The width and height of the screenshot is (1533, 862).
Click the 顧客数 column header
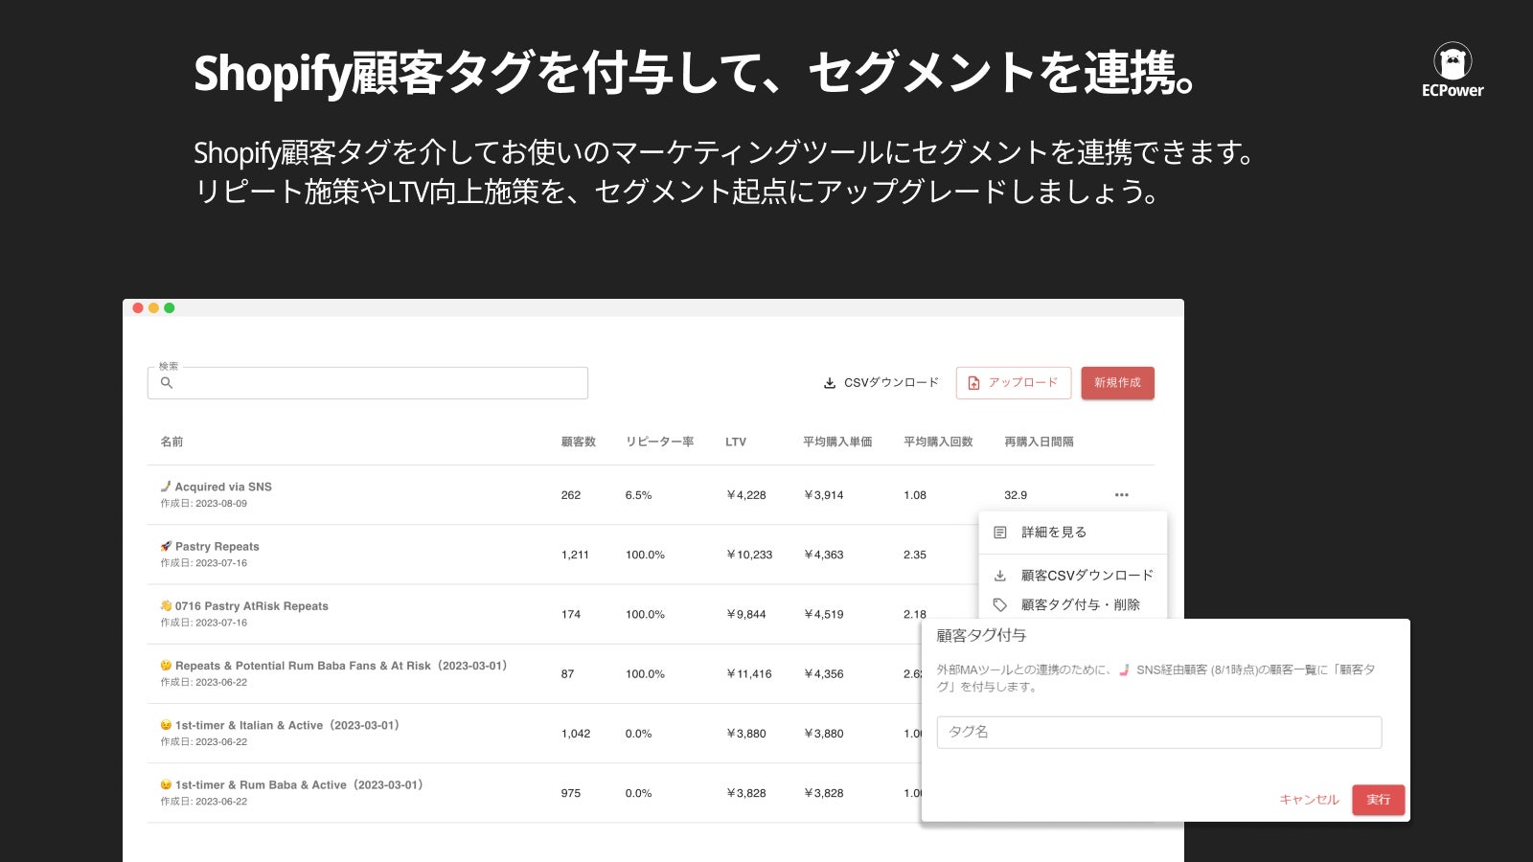pos(579,442)
